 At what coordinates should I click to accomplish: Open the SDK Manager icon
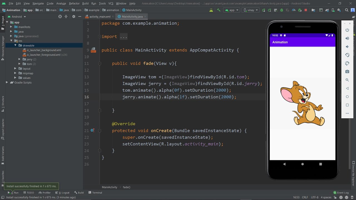coord(339,10)
